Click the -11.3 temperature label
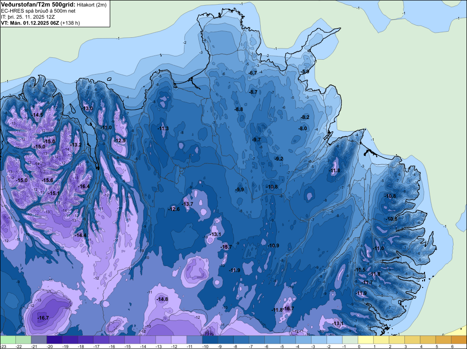This screenshot has height=349, width=467. click(163, 128)
